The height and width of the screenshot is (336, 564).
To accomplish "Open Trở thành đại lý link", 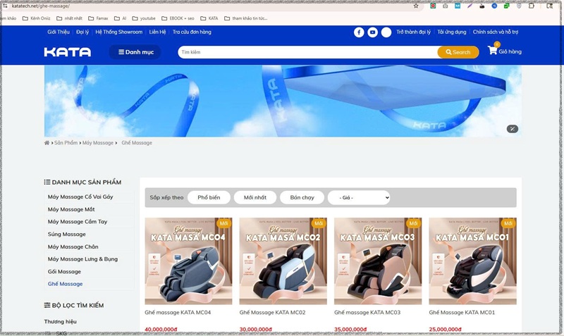I will click(413, 32).
